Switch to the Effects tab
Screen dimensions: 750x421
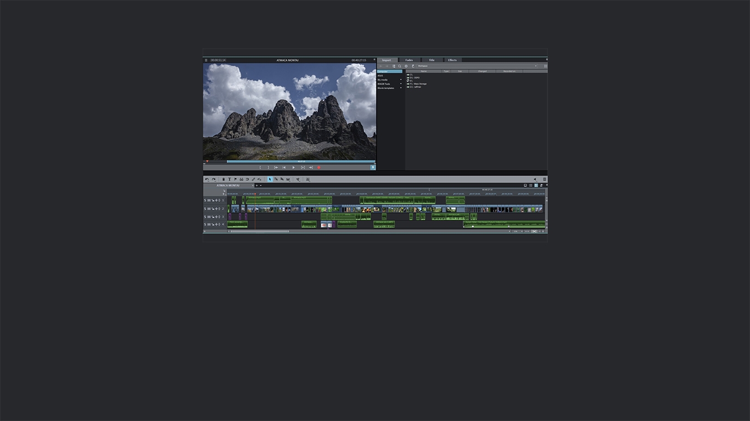coord(452,60)
